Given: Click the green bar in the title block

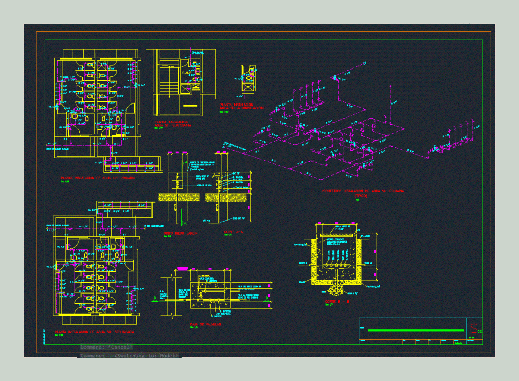Looking at the screenshot, I should [416, 330].
